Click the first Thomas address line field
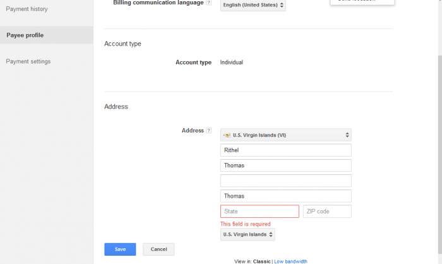 coord(285,165)
